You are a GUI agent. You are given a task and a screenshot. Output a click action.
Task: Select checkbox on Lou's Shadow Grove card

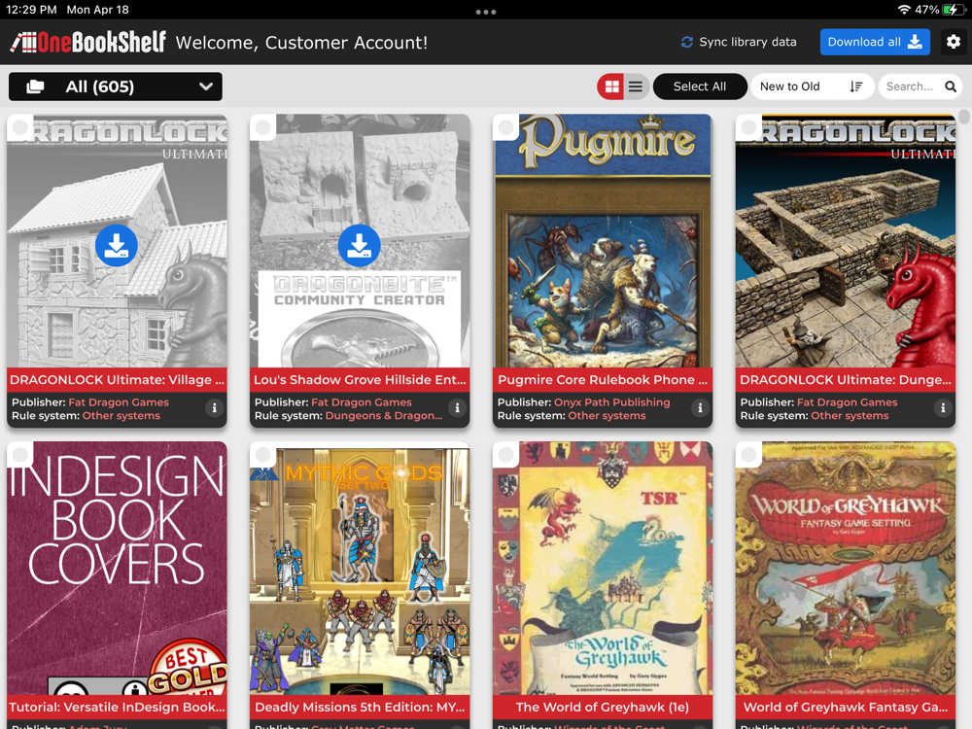262,127
